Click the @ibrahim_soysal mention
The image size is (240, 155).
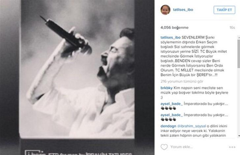coord(192,126)
